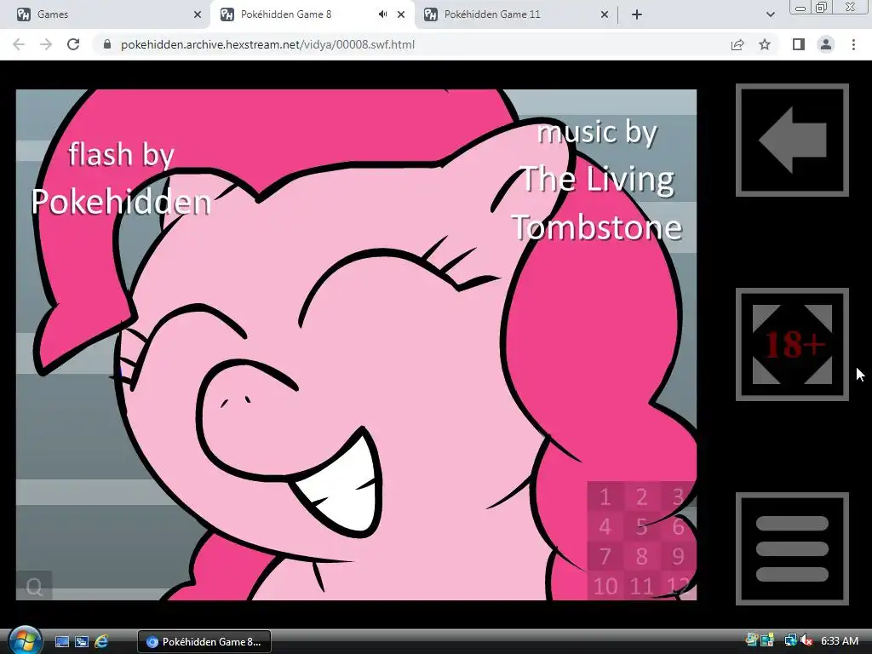Share this page icon
872x654 pixels.
pos(737,44)
